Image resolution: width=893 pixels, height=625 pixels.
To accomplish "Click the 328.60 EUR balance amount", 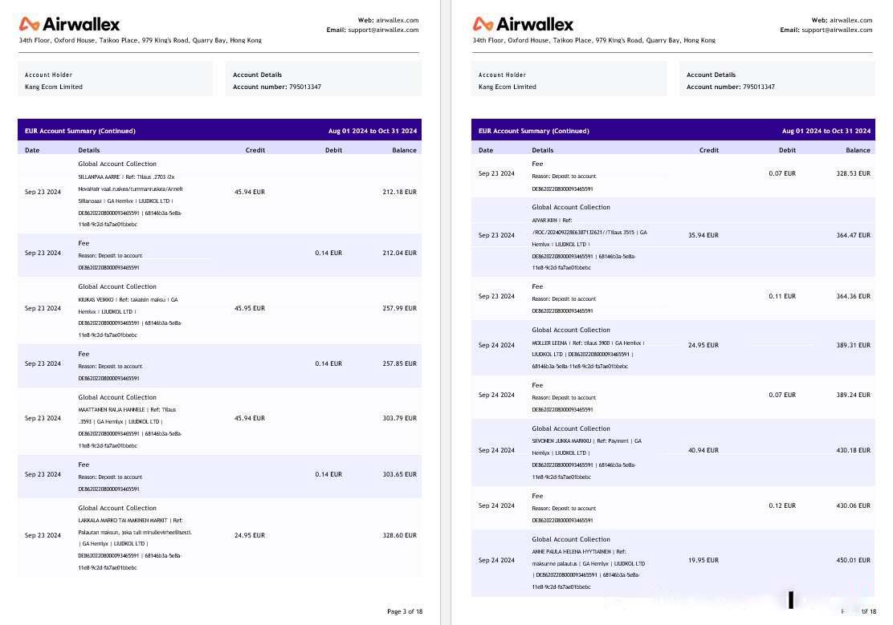I will click(399, 535).
